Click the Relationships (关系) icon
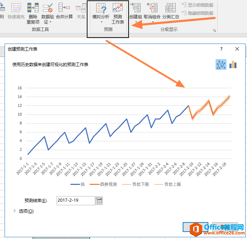Screen dimensions: 247x239 (81, 8)
